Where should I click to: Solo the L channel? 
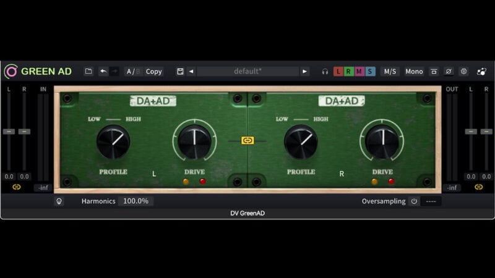coord(338,72)
